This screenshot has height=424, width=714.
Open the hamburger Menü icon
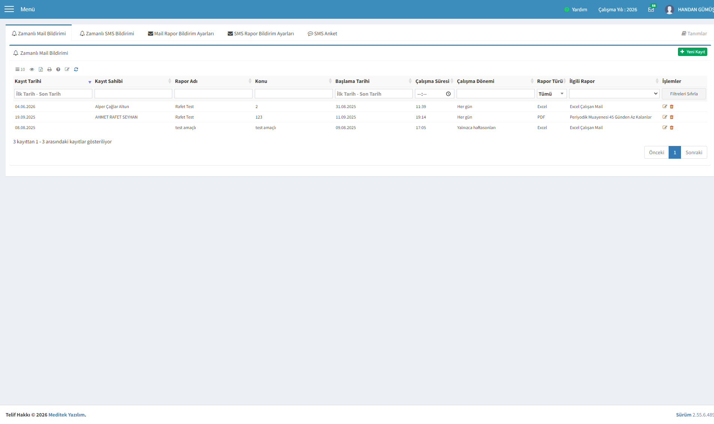pyautogui.click(x=9, y=9)
